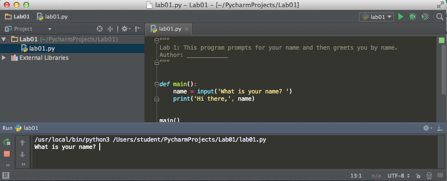Open the Event Log speech bubble icon
This screenshot has height=181, width=447.
(440, 176)
